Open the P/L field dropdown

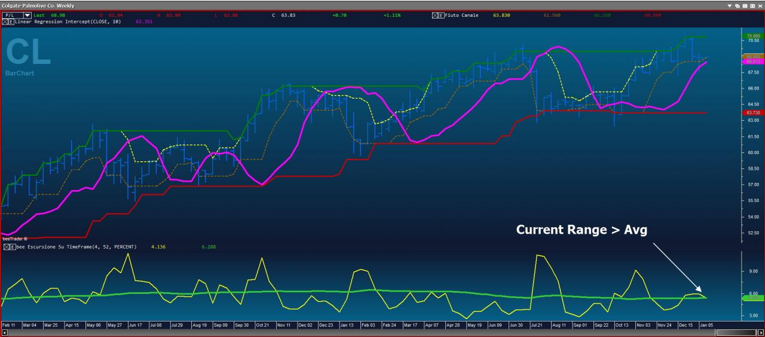point(27,15)
